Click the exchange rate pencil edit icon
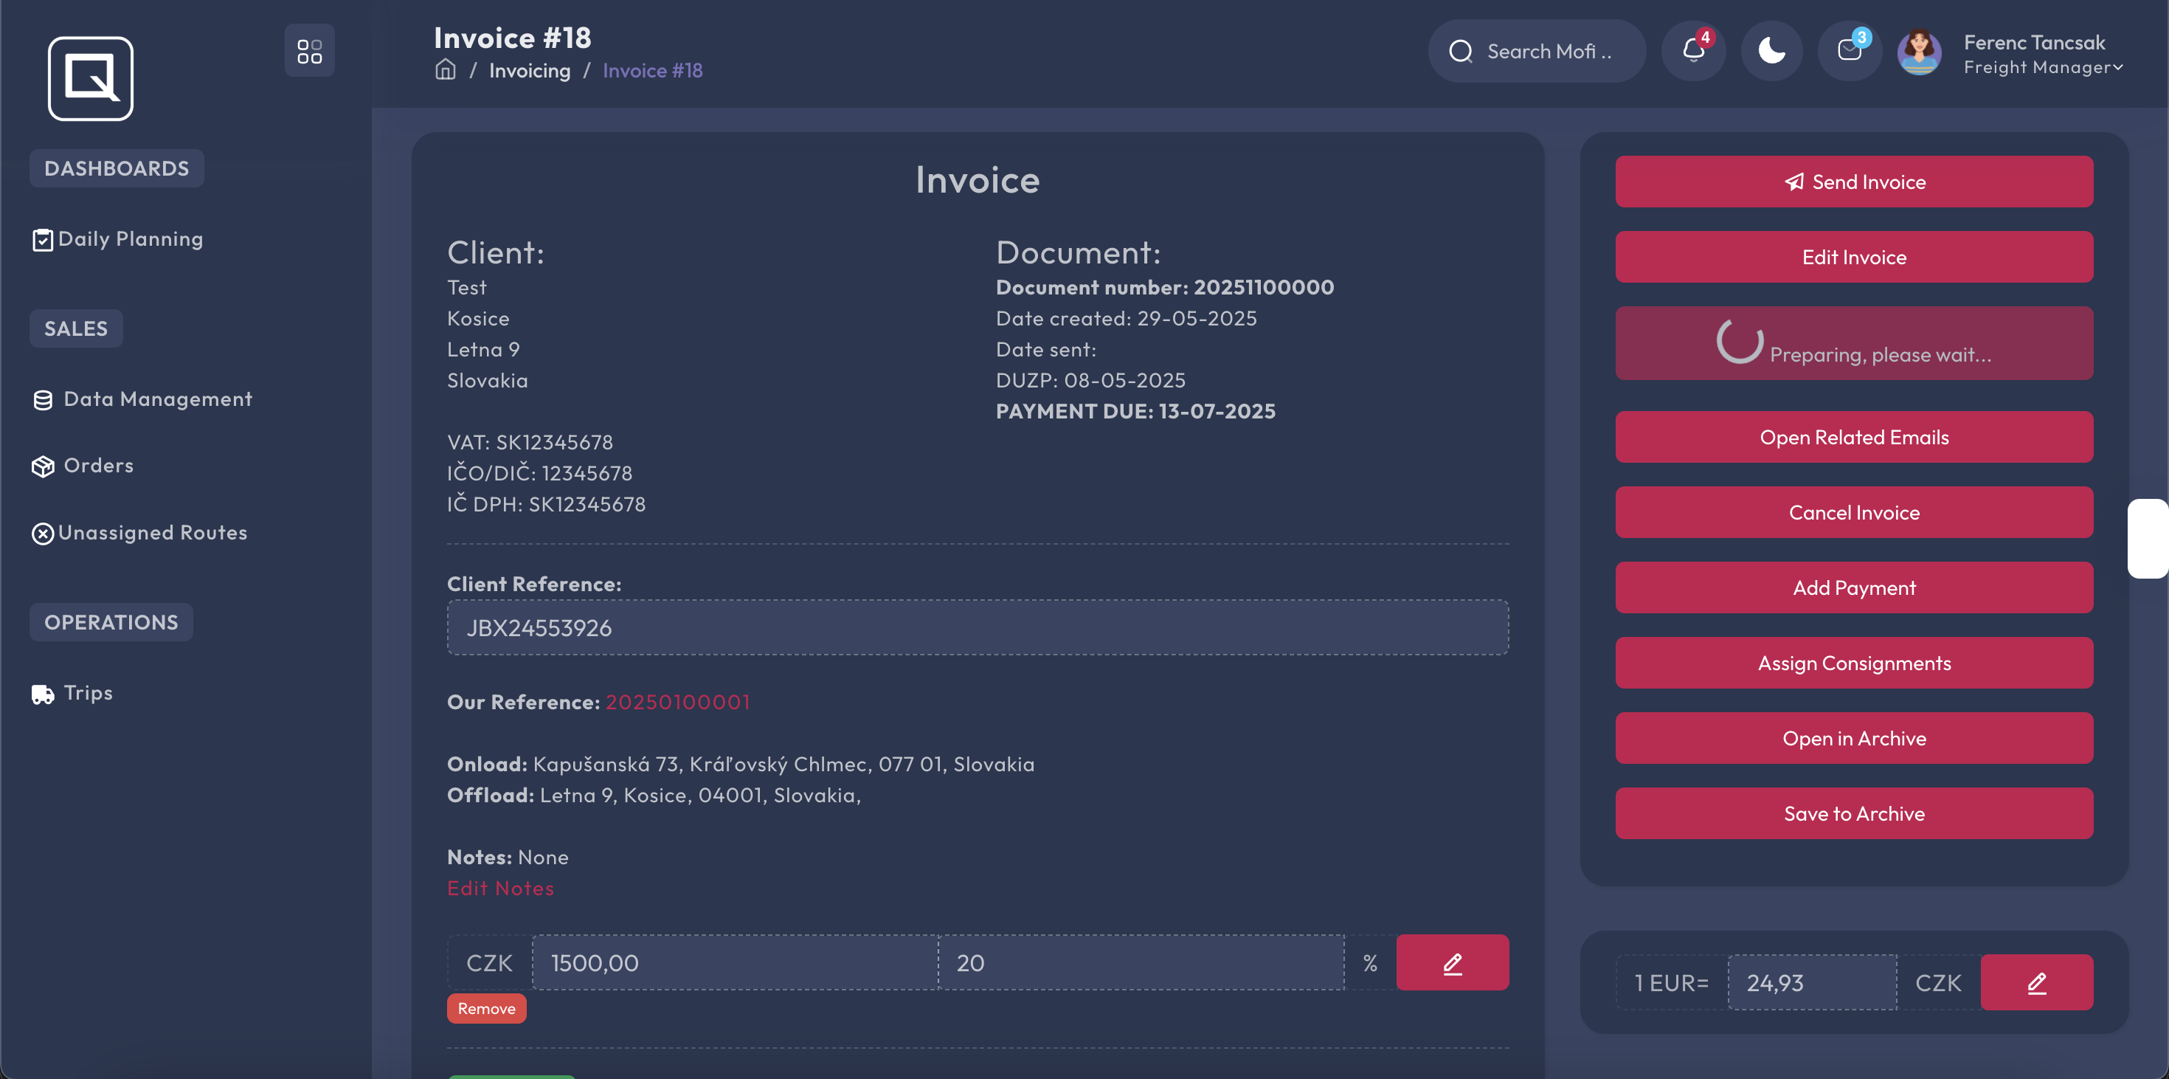The width and height of the screenshot is (2169, 1079). 2037,983
